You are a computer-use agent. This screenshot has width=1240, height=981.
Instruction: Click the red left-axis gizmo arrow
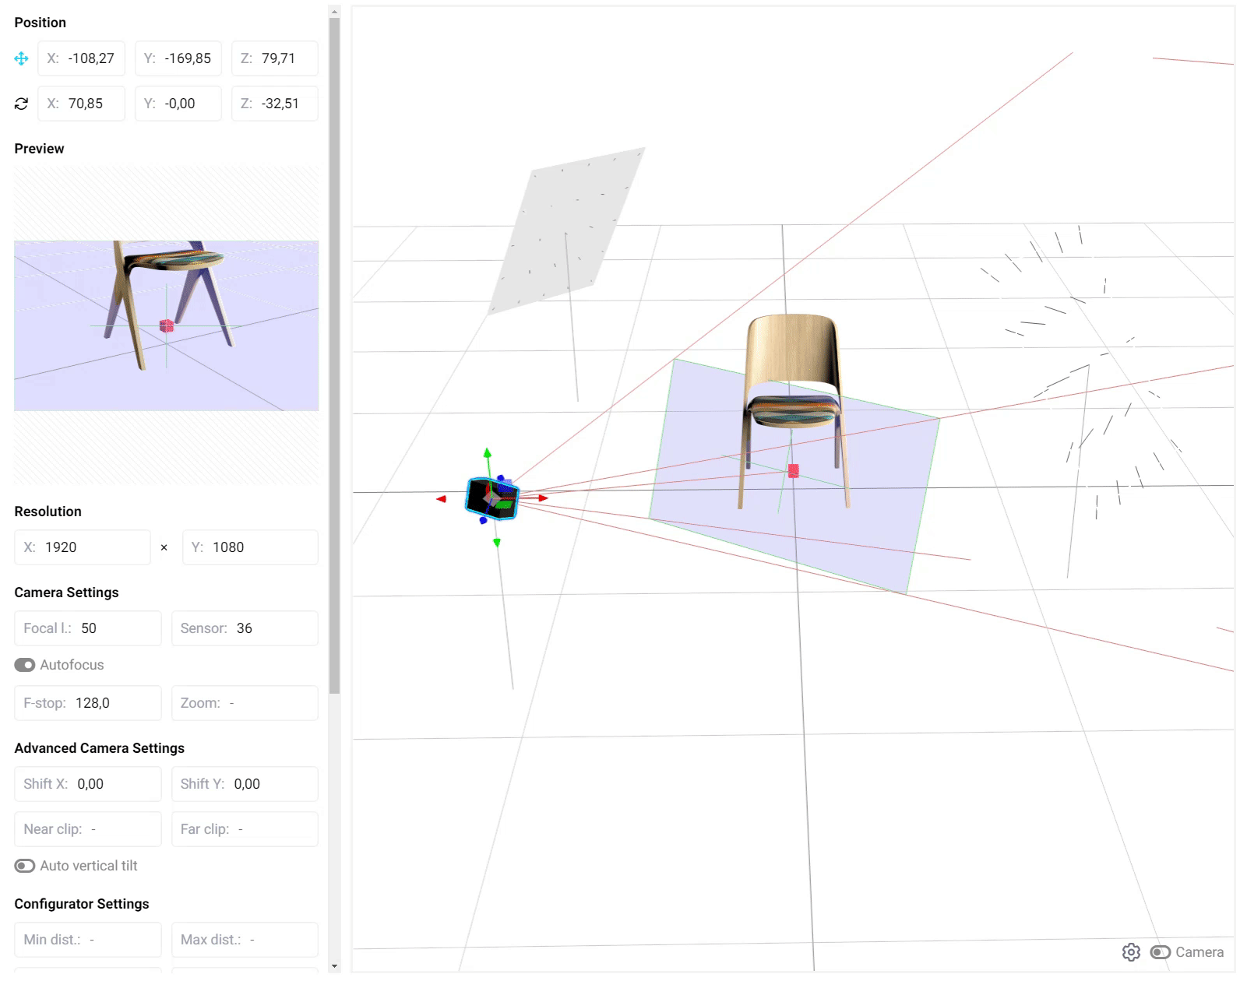[x=441, y=498]
